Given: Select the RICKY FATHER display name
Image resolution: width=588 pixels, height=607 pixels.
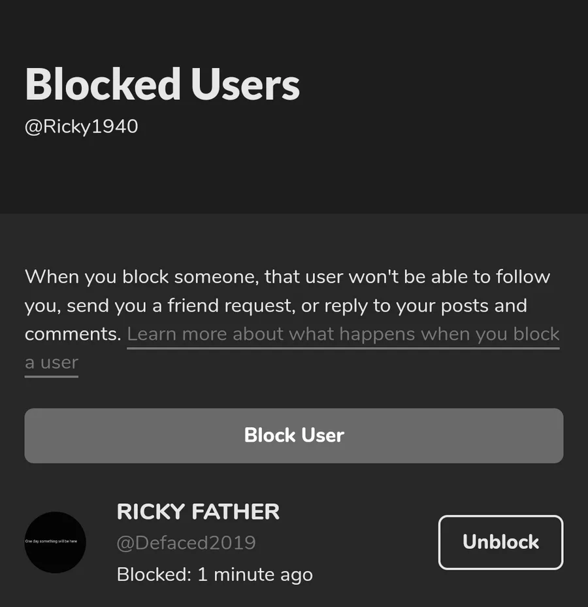Looking at the screenshot, I should click(198, 512).
